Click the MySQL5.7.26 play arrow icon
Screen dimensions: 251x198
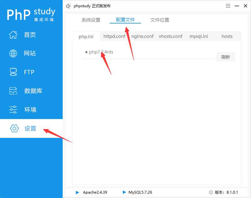pos(124,192)
